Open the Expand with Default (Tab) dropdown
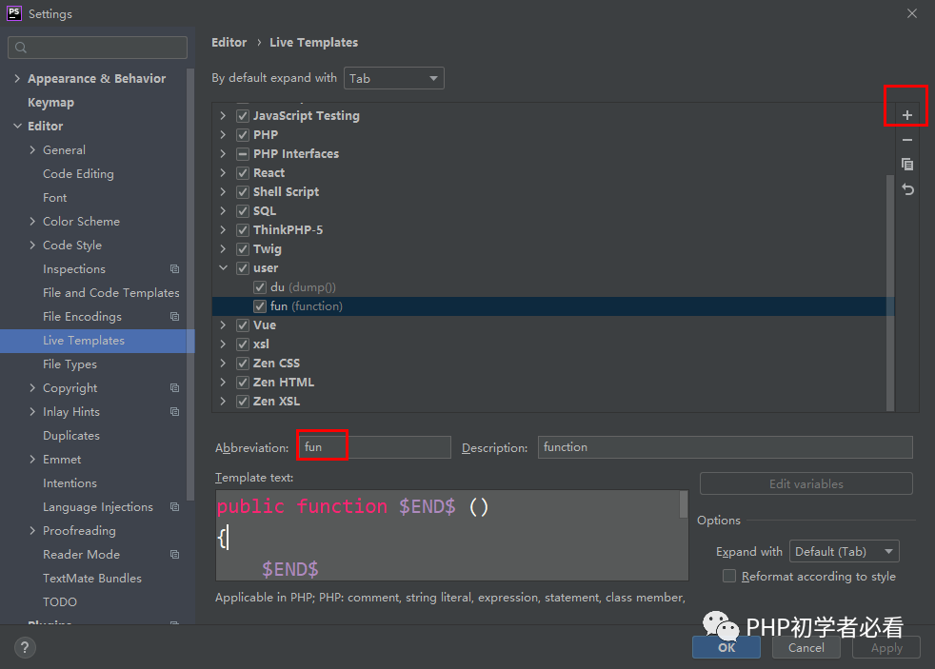The height and width of the screenshot is (669, 935). (844, 551)
